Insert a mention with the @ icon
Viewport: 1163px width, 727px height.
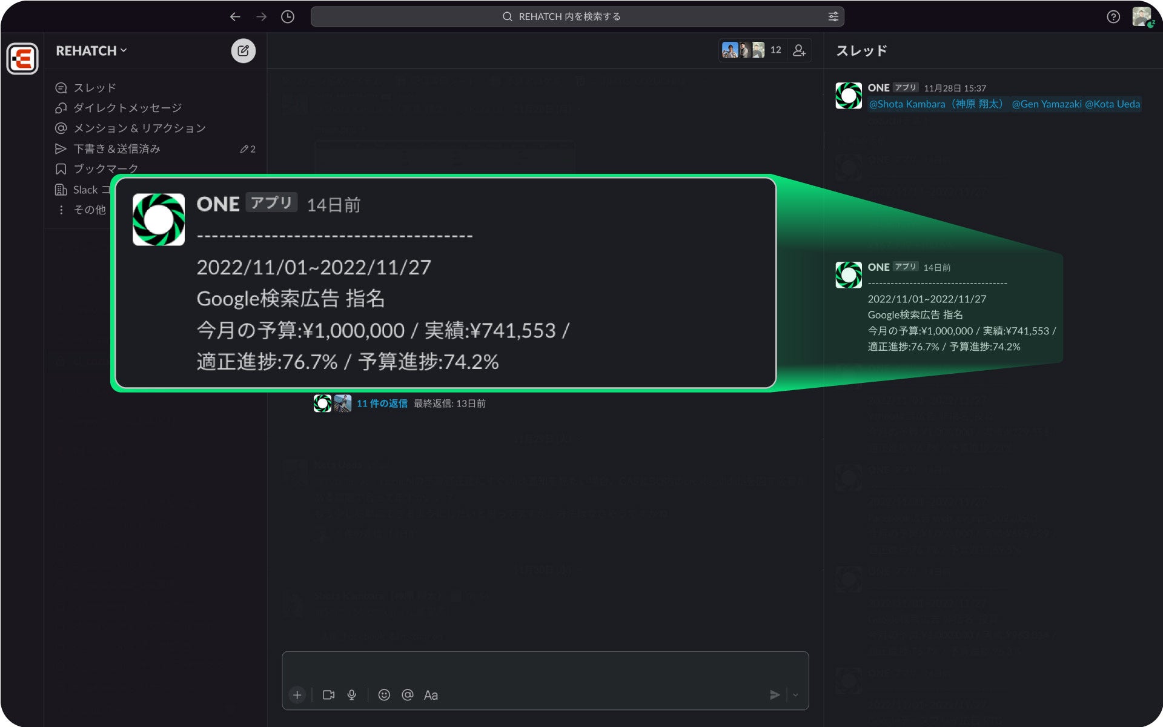click(408, 695)
